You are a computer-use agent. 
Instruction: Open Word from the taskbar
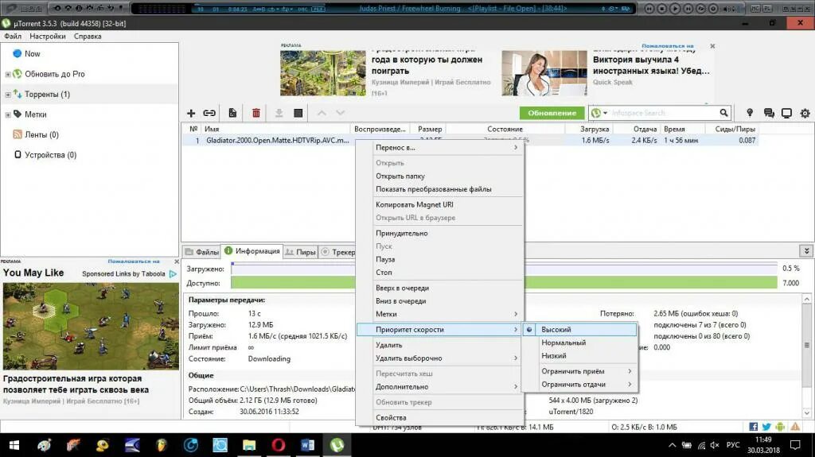tap(307, 445)
